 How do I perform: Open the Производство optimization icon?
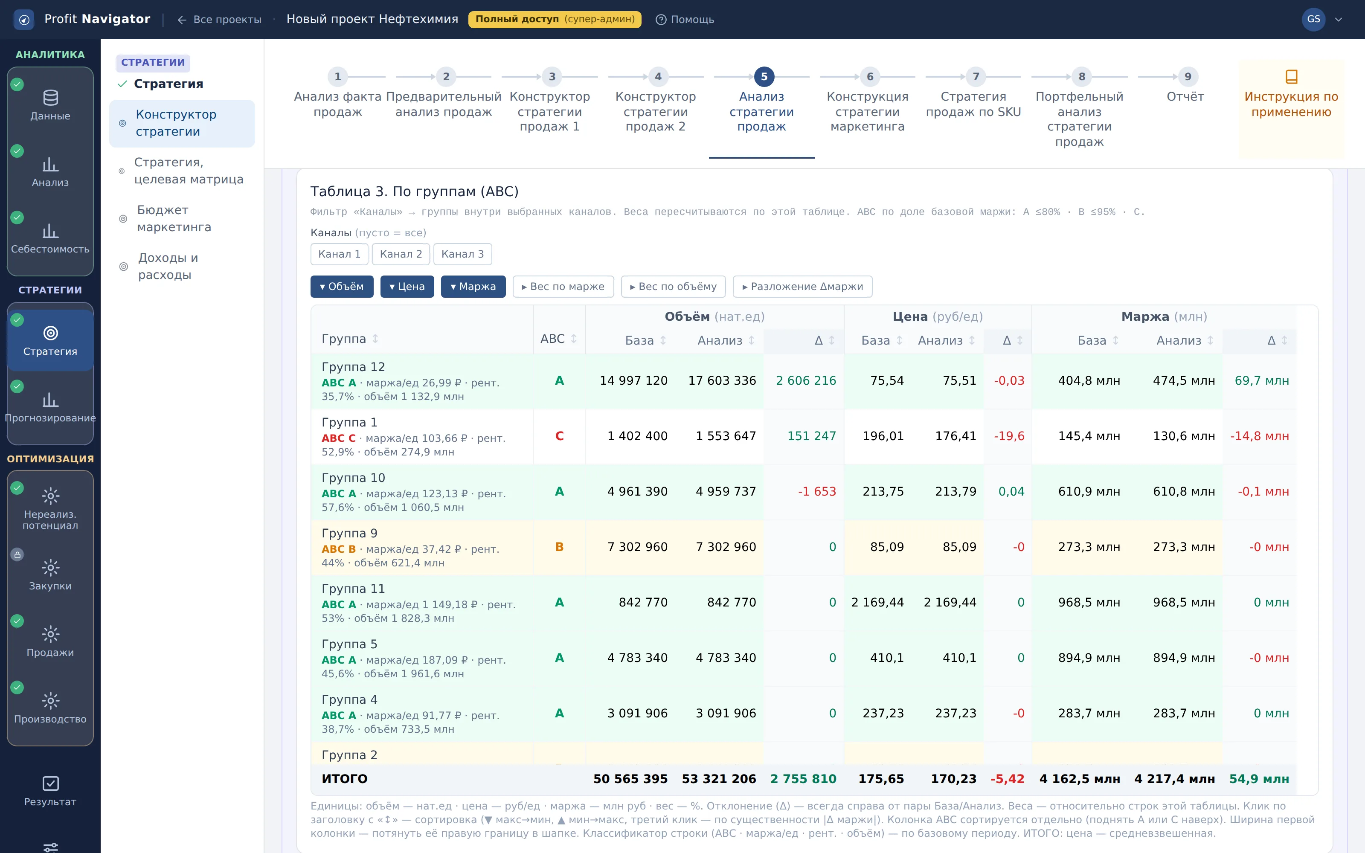pos(50,701)
